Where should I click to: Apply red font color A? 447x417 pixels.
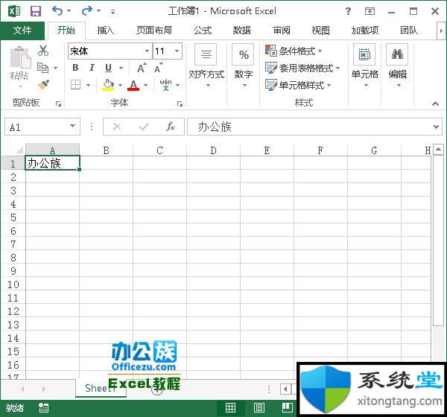pos(133,85)
